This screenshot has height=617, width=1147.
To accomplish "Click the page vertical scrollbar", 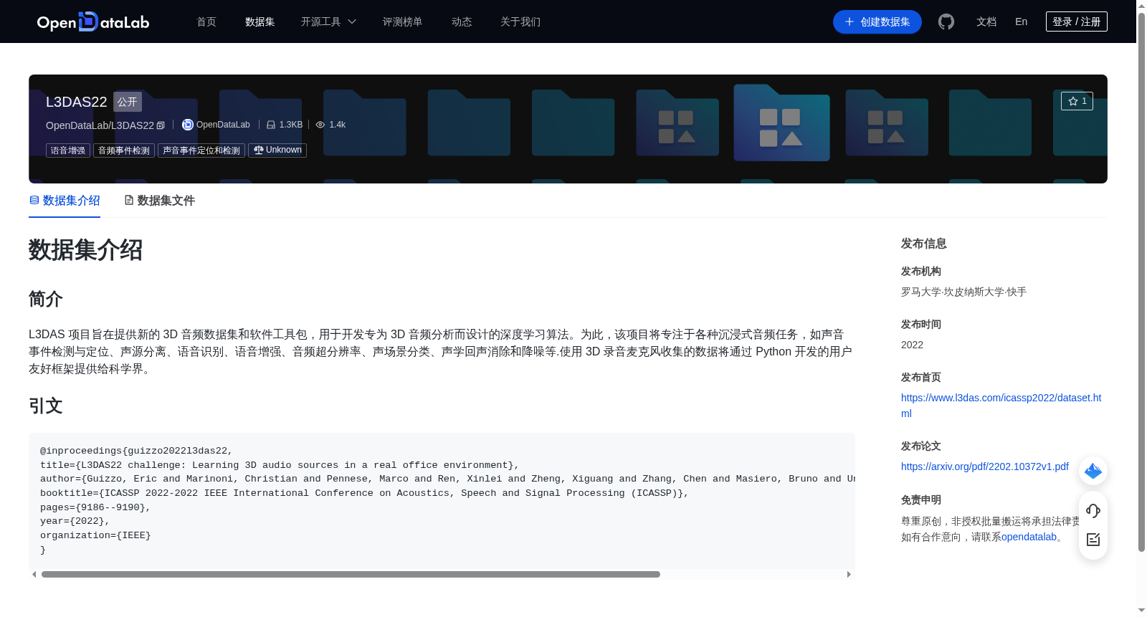I will 1141,282.
